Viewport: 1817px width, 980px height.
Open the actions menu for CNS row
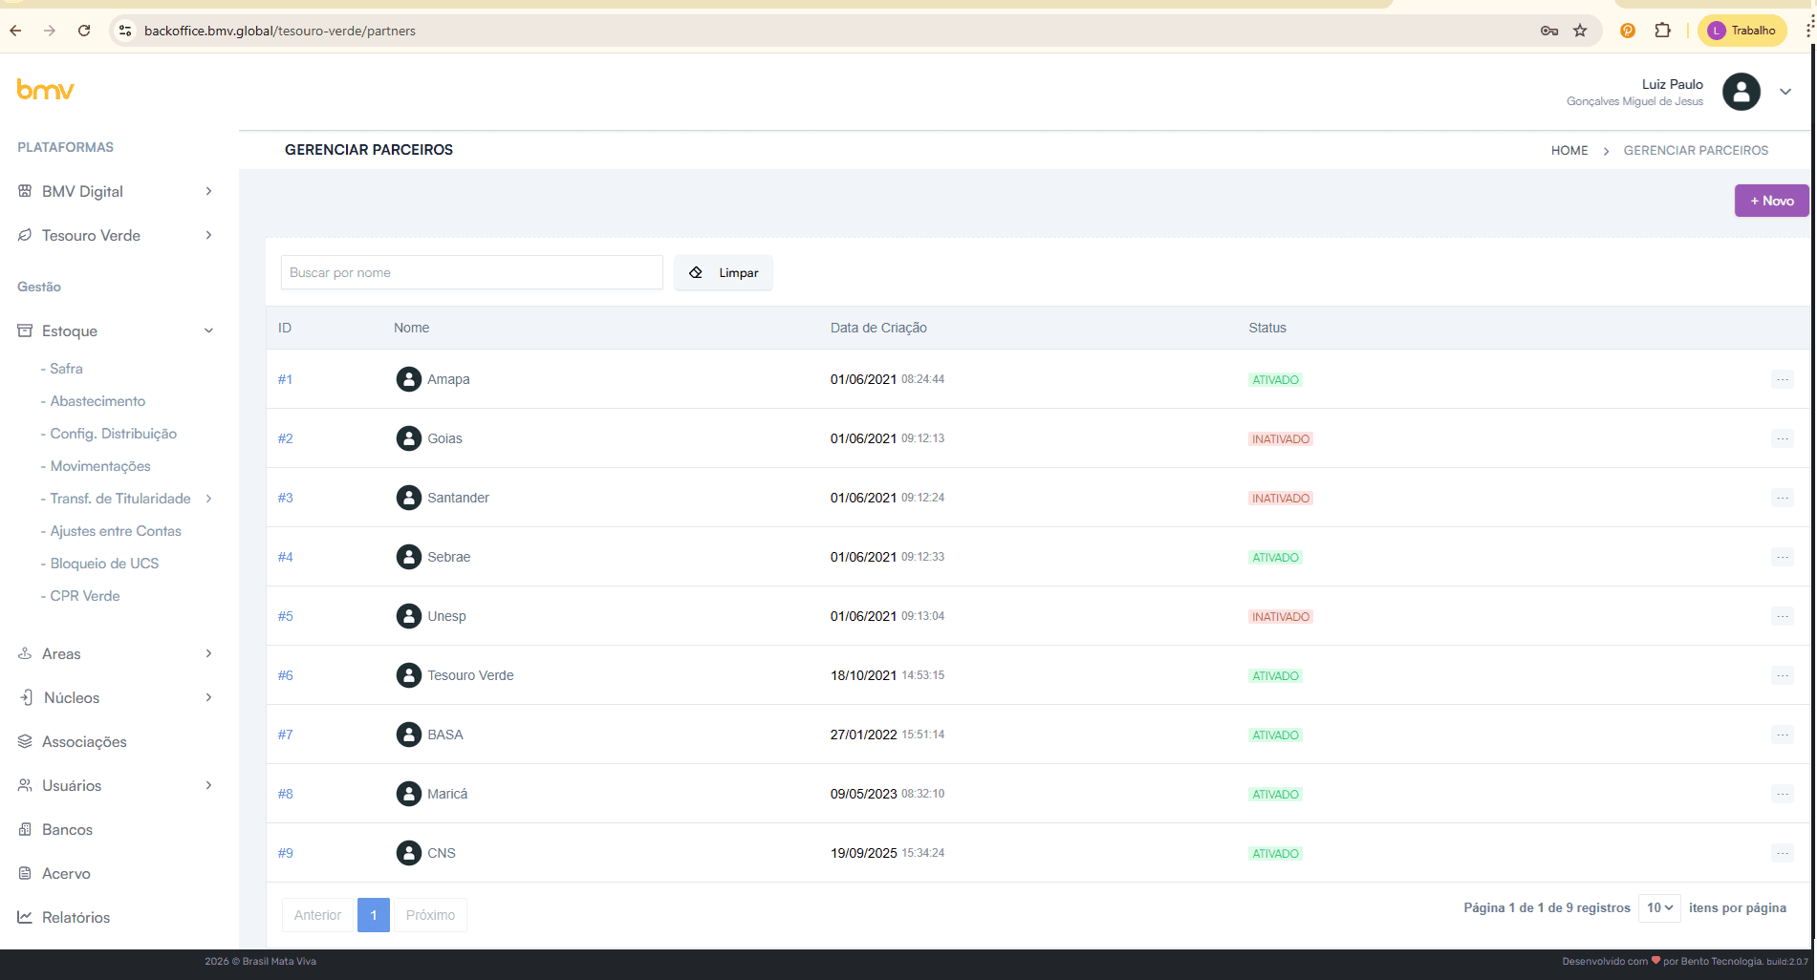click(1782, 853)
